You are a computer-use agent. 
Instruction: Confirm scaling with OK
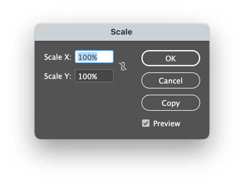tap(170, 58)
